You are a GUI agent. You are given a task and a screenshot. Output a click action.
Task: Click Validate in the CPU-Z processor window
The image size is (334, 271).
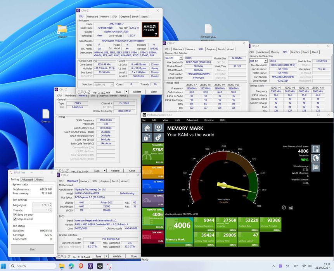coord(137,92)
